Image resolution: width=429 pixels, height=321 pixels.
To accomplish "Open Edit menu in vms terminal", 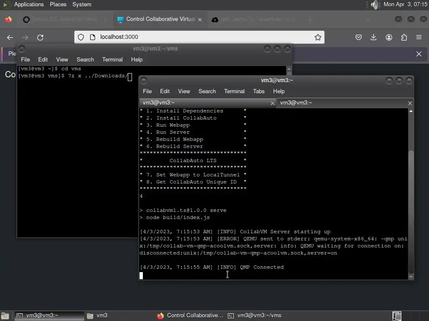I will (x=43, y=59).
